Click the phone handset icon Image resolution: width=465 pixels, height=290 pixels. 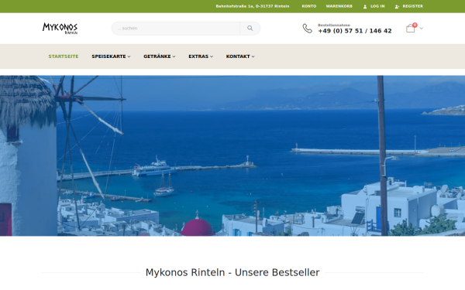[307, 29]
